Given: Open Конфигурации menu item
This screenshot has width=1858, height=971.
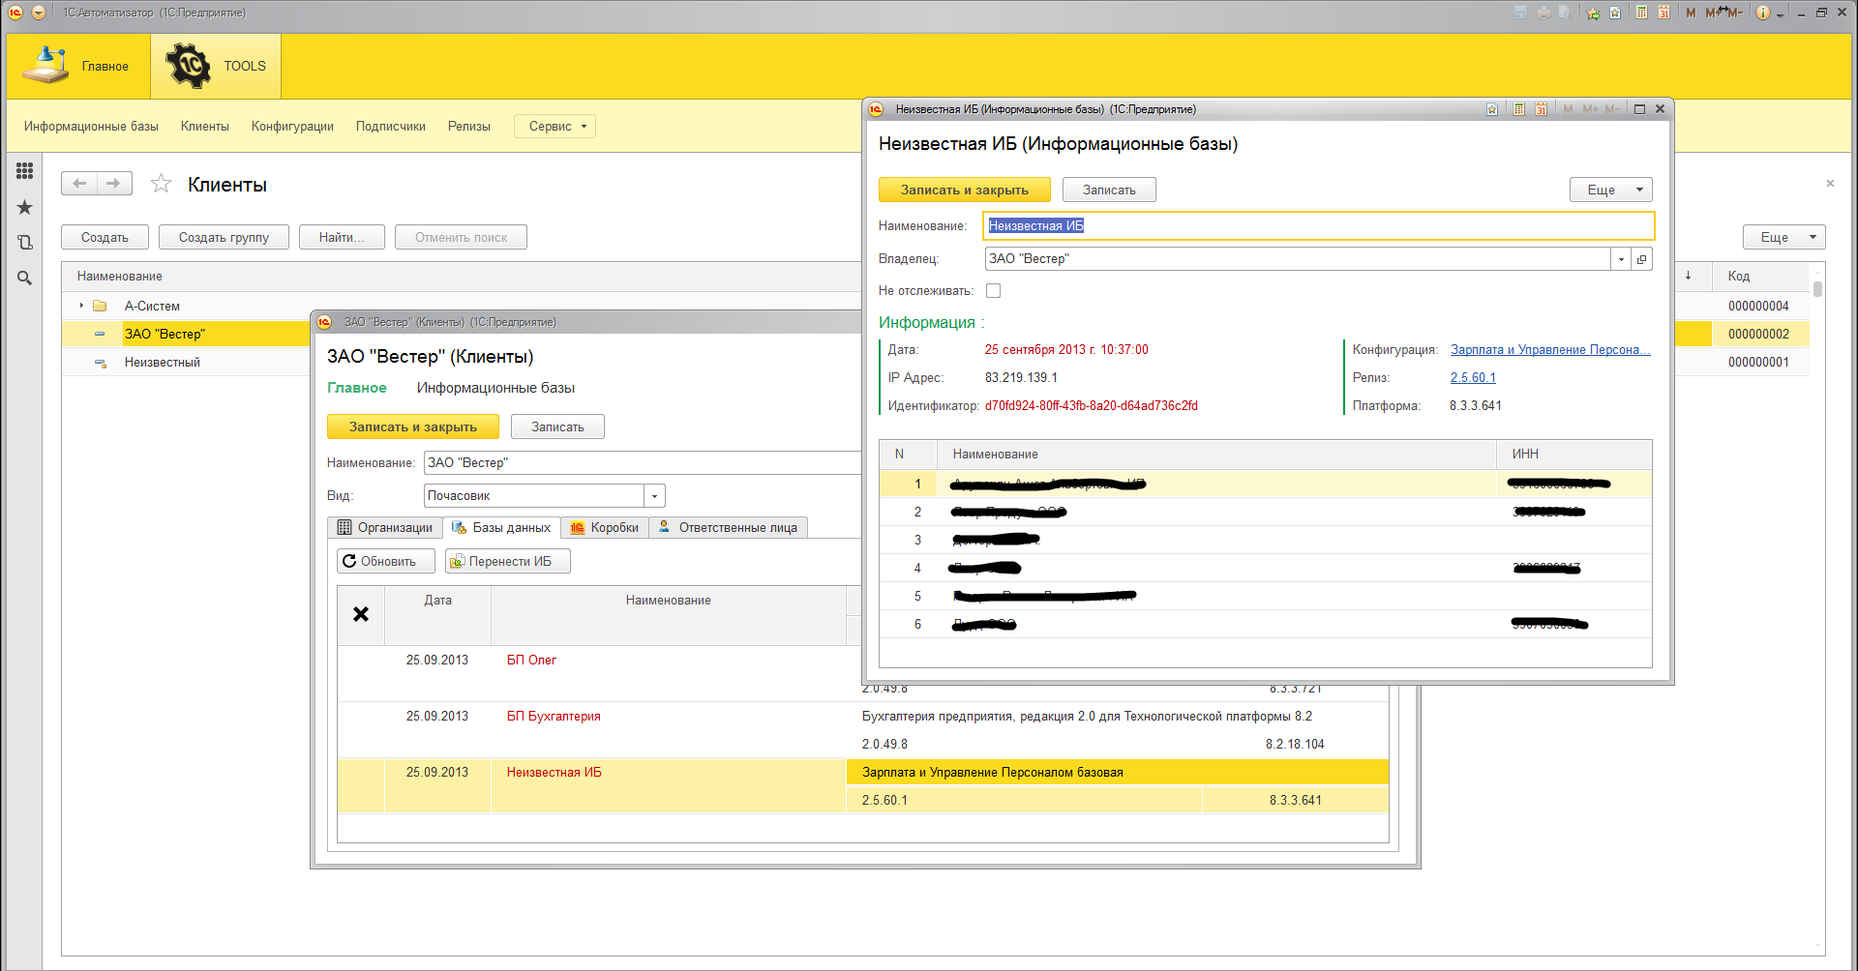Looking at the screenshot, I should click(292, 126).
